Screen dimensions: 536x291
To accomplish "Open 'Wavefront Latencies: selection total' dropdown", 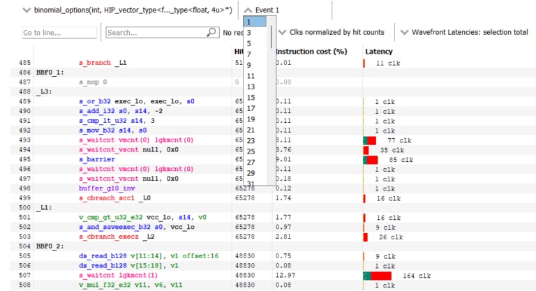I will 465,32.
